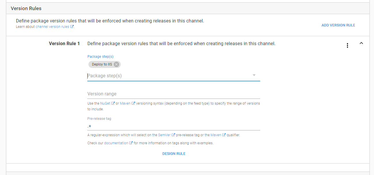Image resolution: width=374 pixels, height=175 pixels.
Task: Click external-link icon beside channel version rules
Action: [72, 27]
